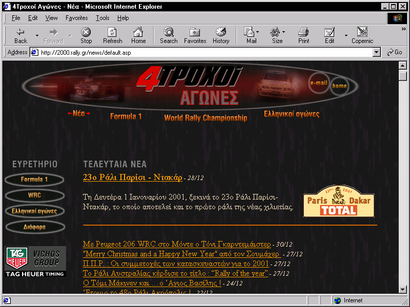Open the Π.Π.Ρ. συμμετοχές κατασκευαστών link
This screenshot has width=410, height=307.
[176, 264]
